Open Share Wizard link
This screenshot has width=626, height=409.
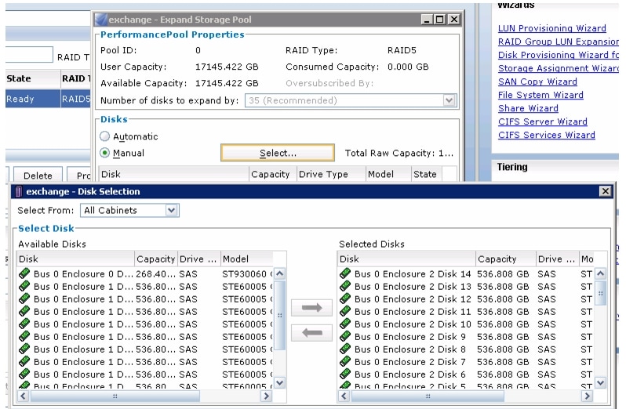[x=528, y=108]
